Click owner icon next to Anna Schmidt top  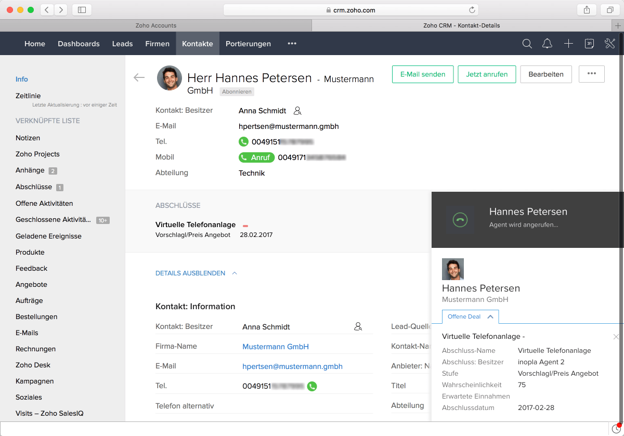tap(297, 111)
